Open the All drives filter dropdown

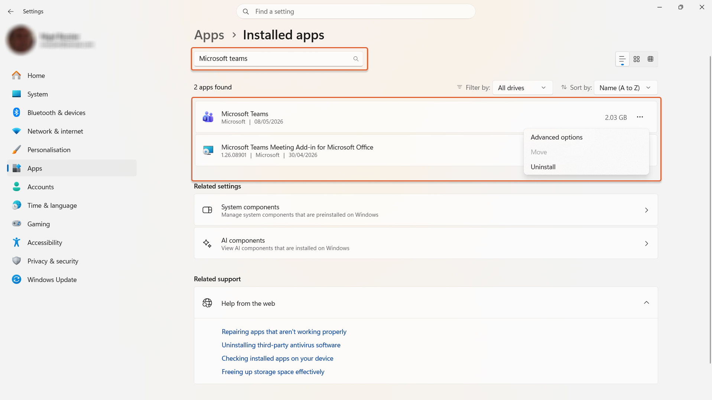point(522,88)
